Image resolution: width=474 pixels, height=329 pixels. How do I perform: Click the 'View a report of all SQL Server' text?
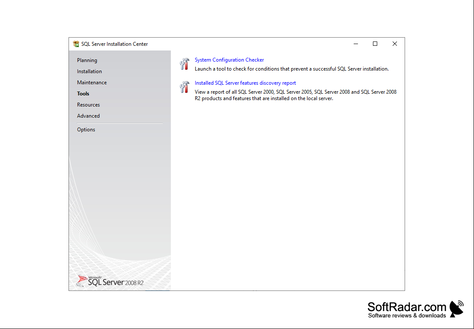(x=295, y=95)
